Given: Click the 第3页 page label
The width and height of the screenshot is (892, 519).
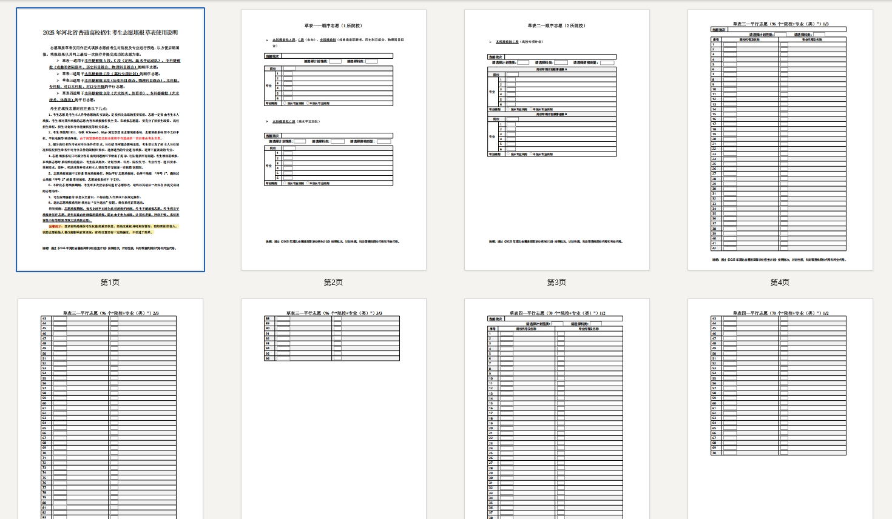Looking at the screenshot, I should tap(556, 283).
